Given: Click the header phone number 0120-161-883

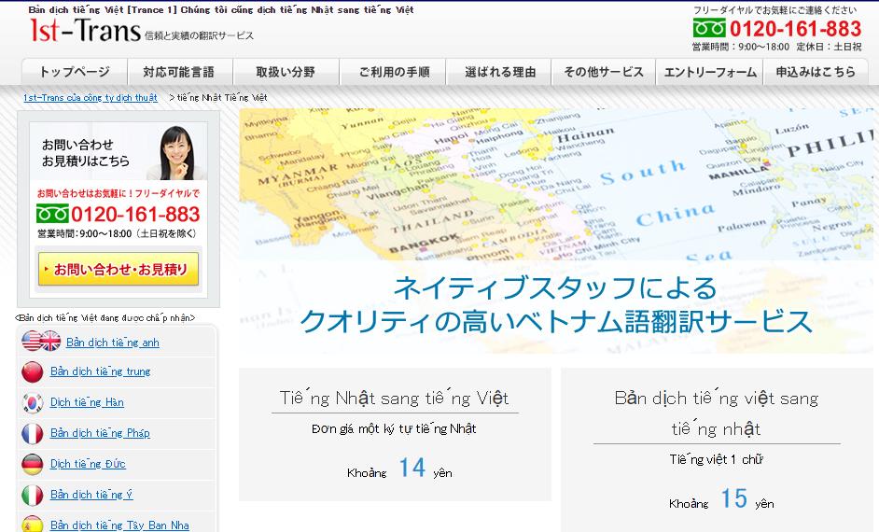Looking at the screenshot, I should click(x=795, y=29).
